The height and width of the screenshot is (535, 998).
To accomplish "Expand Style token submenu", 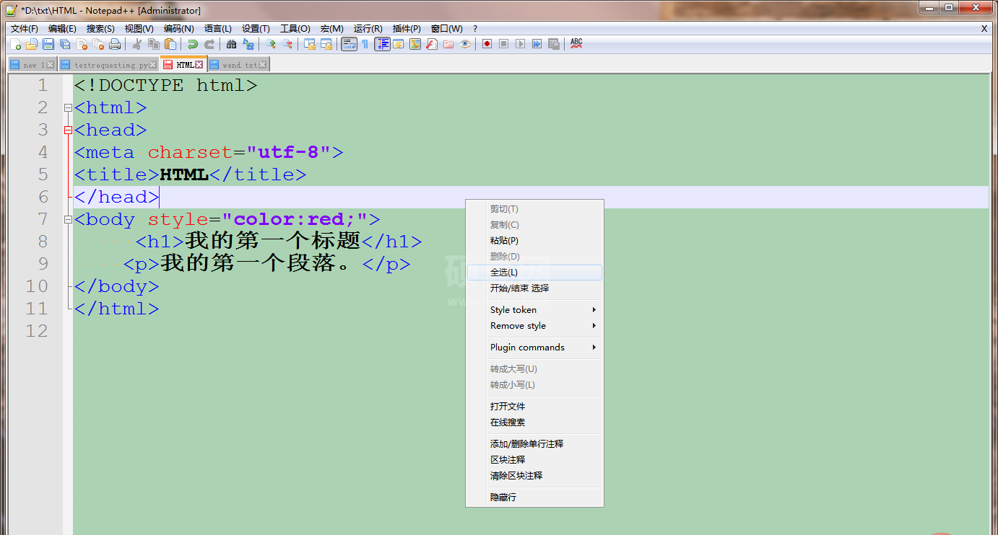I will (x=534, y=310).
